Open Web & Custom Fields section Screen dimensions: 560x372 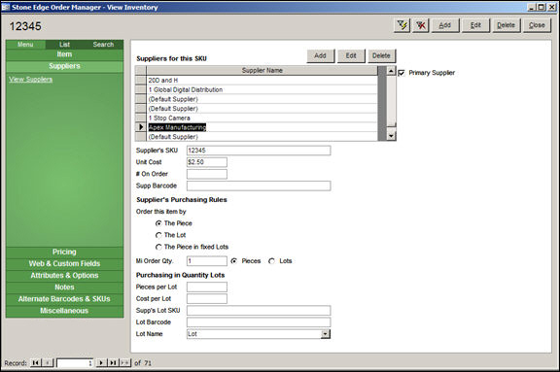(x=64, y=263)
